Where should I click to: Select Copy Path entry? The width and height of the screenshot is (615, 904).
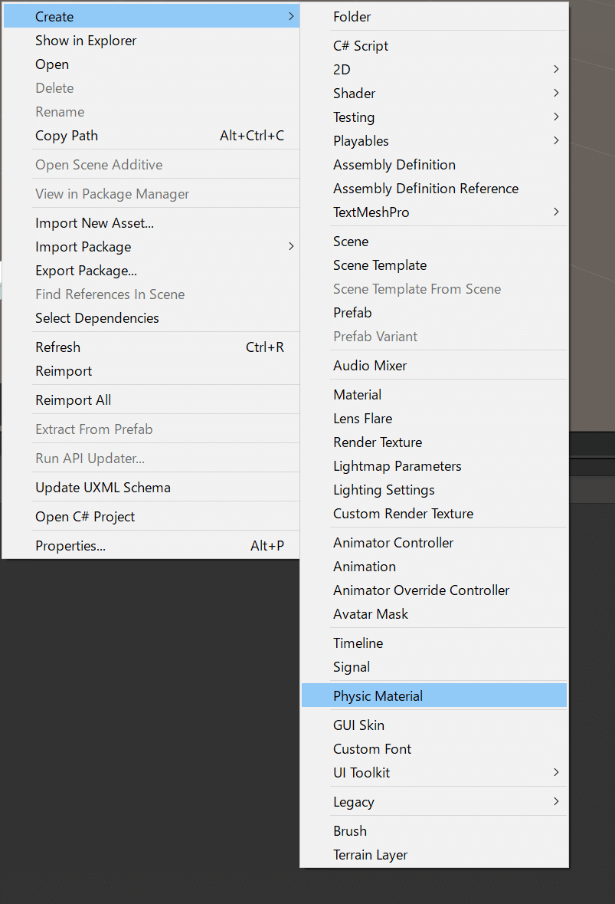tap(152, 136)
